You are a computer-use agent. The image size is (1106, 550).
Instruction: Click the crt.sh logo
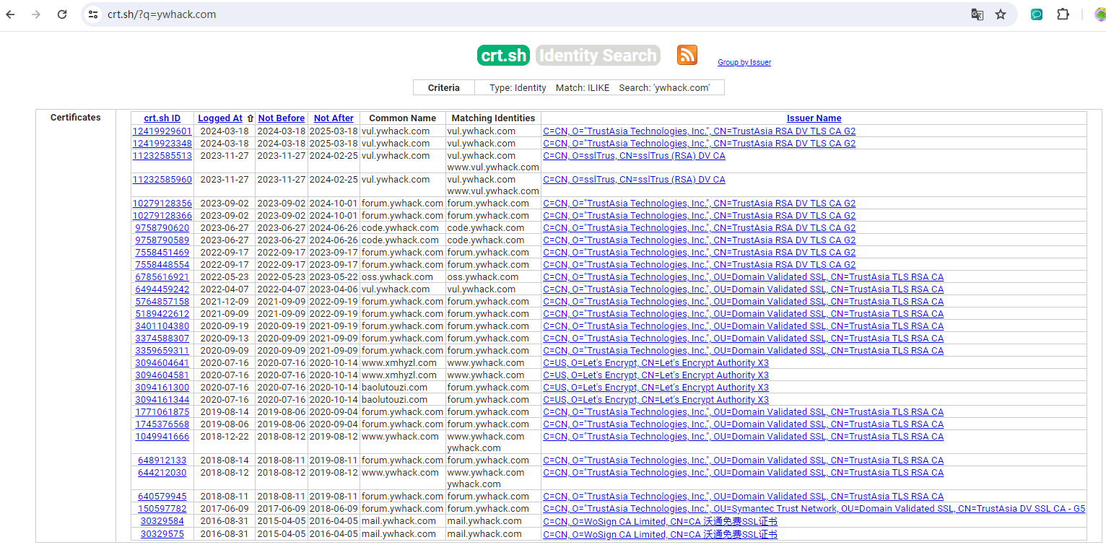click(503, 56)
